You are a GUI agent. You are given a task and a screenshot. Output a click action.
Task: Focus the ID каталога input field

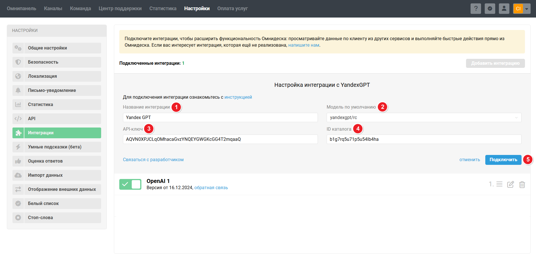click(x=424, y=139)
